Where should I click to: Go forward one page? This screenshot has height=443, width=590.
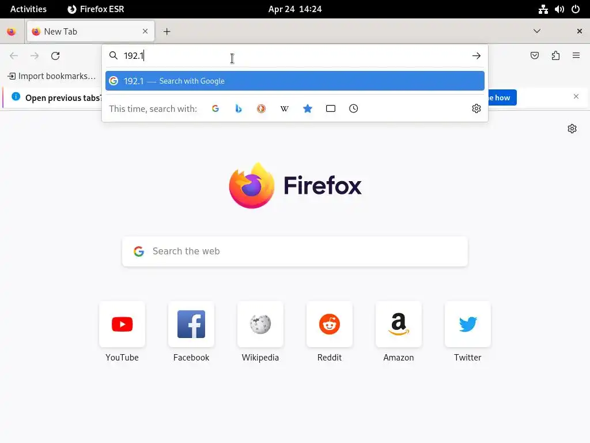click(35, 56)
